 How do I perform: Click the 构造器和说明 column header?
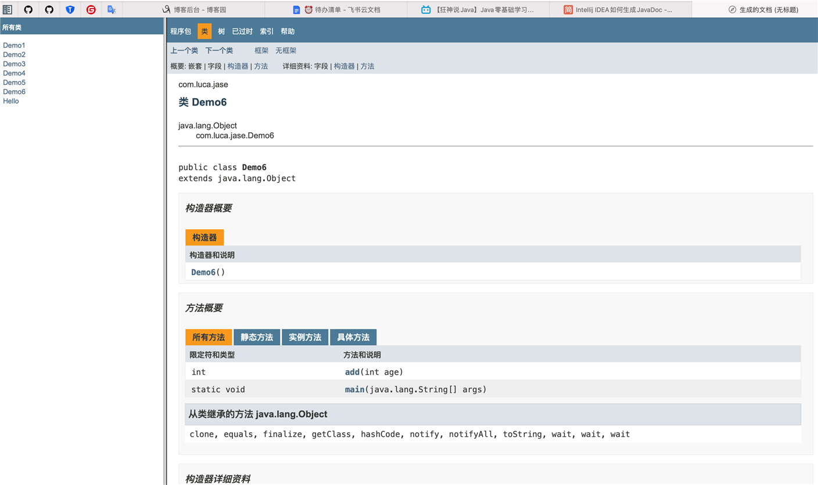[x=212, y=255]
